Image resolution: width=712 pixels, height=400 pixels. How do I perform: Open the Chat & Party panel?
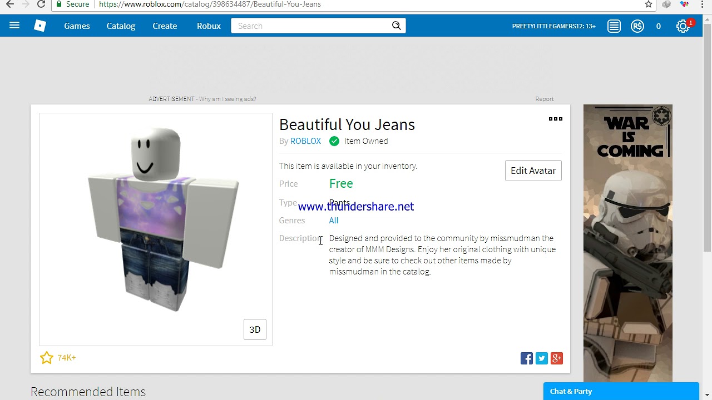(x=621, y=391)
